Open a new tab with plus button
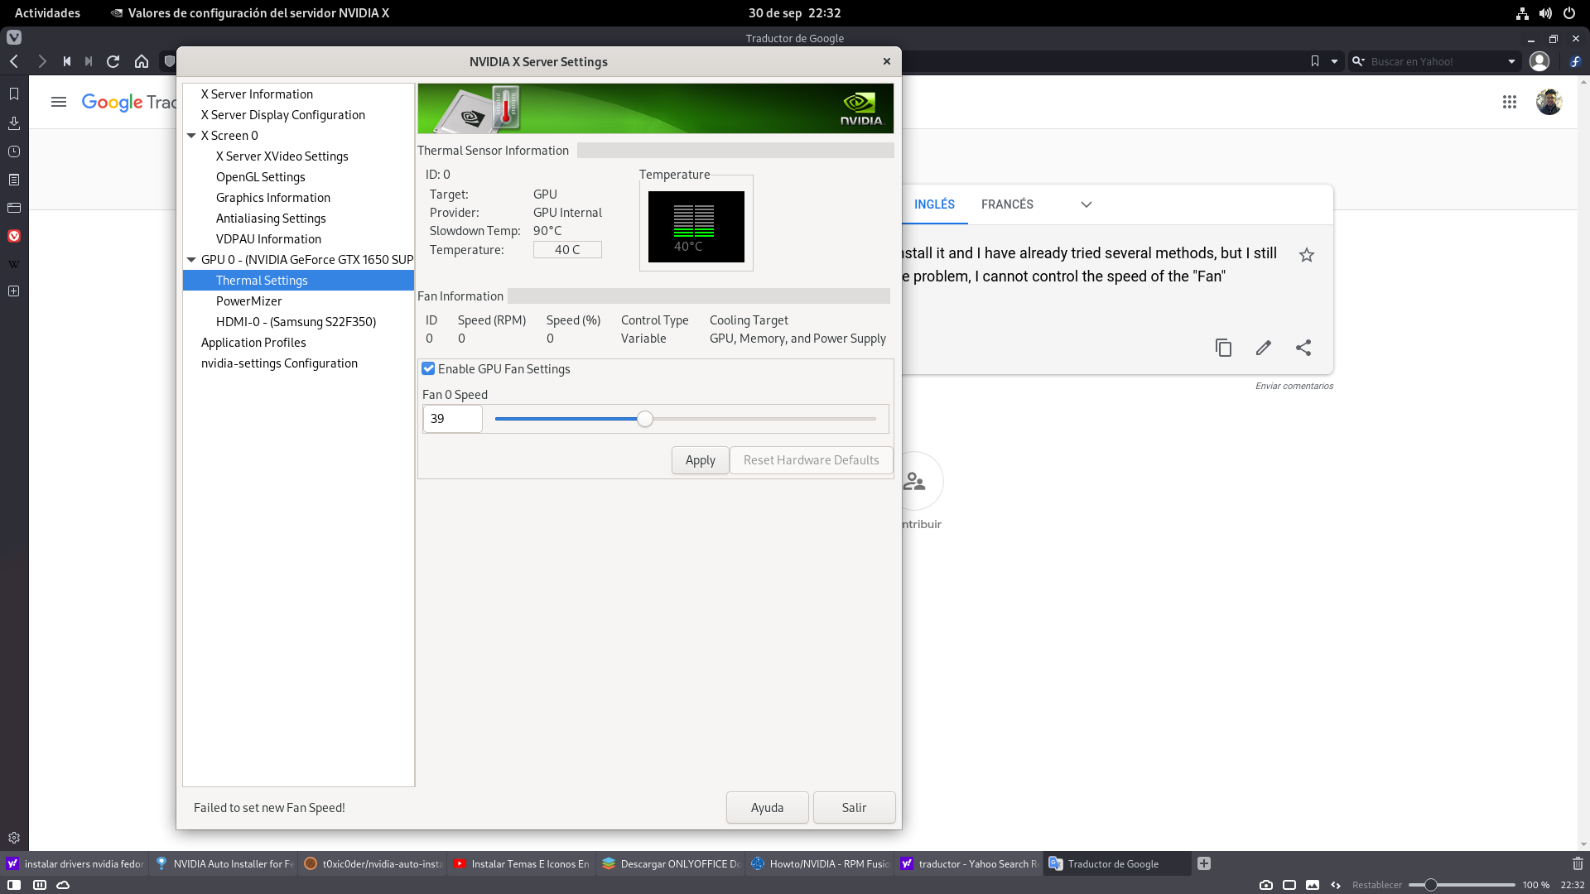Screen dimensions: 1590x894 point(1204,863)
